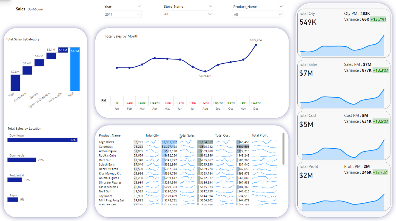
Task: Click the August low point at $489,423
Action: [x=205, y=71]
